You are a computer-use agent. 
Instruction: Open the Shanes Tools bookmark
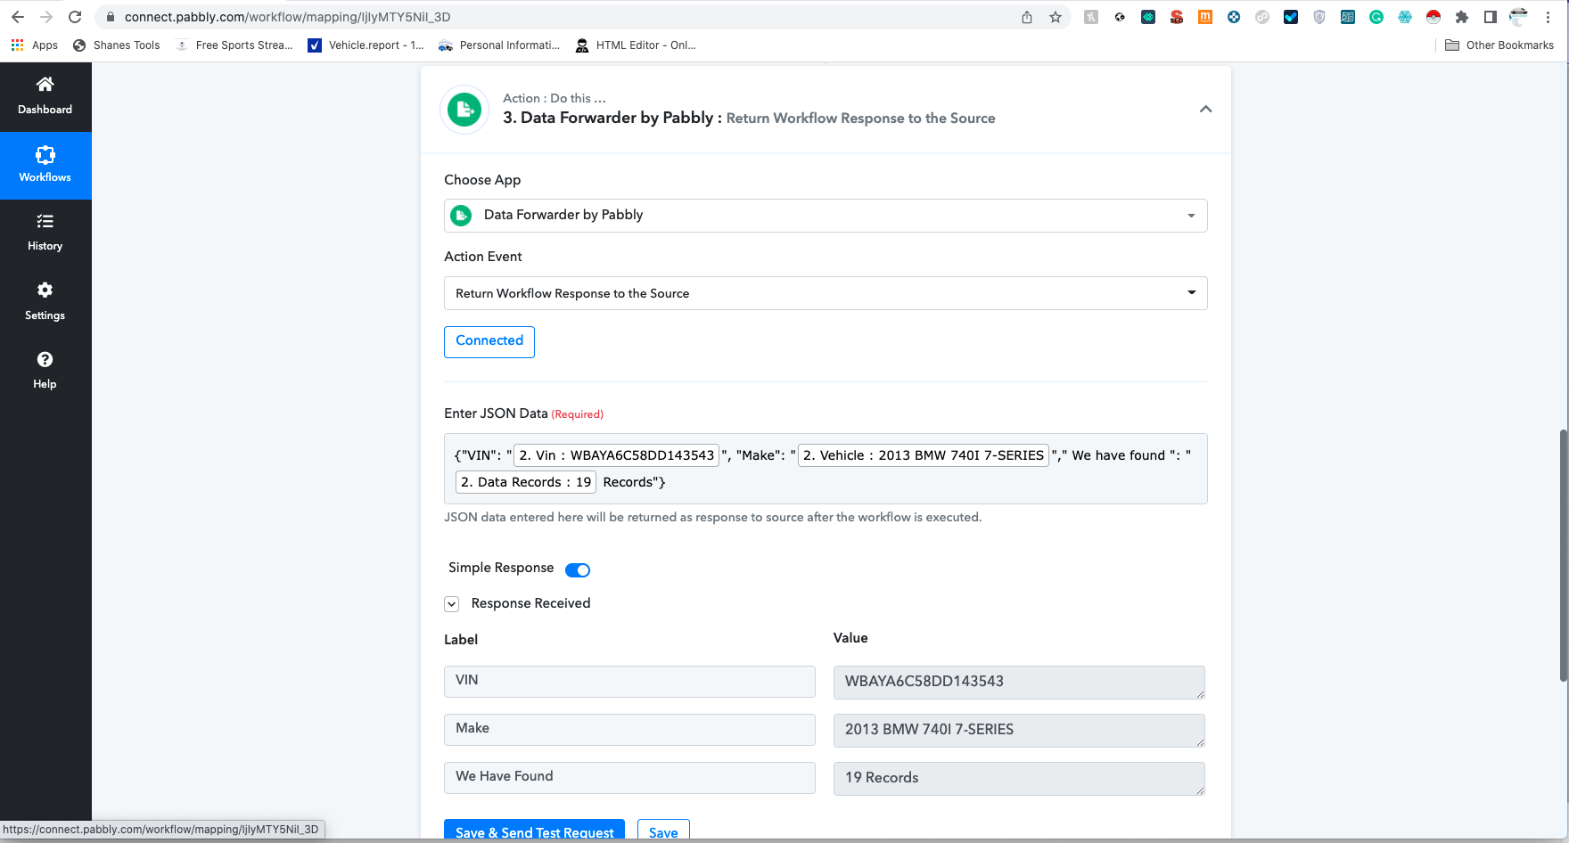117,45
